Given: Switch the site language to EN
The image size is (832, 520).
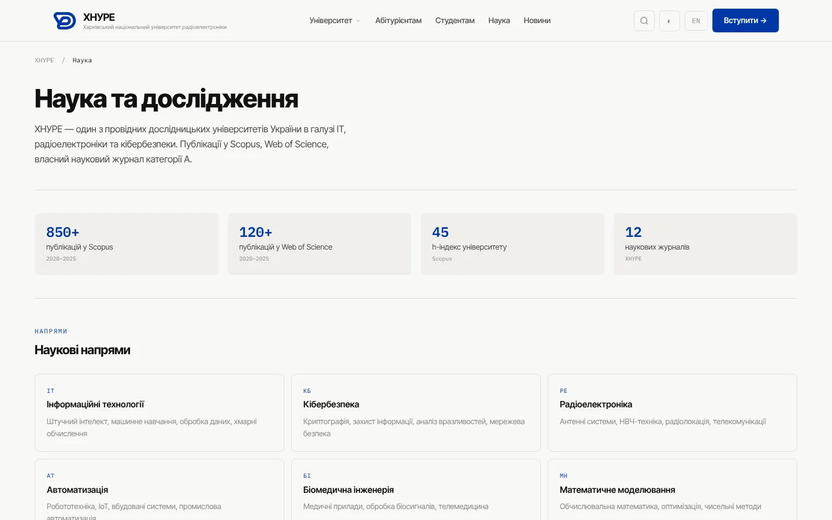Looking at the screenshot, I should pyautogui.click(x=696, y=21).
